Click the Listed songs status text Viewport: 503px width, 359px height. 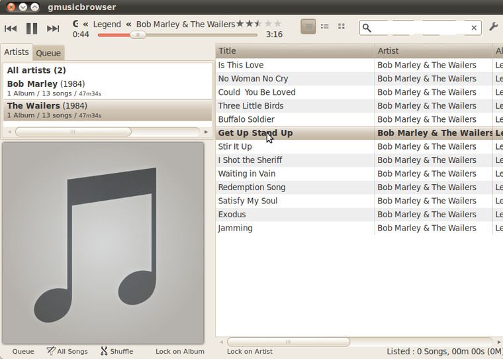pos(445,351)
